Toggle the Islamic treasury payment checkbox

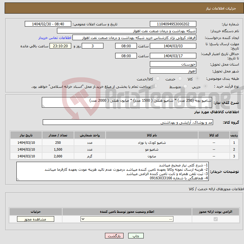[155, 86]
